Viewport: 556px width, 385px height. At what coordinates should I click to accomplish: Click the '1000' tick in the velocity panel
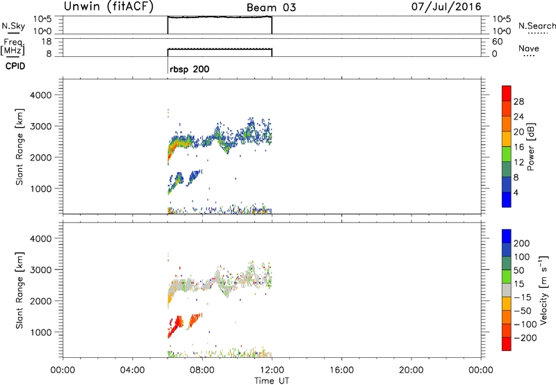pyautogui.click(x=40, y=332)
